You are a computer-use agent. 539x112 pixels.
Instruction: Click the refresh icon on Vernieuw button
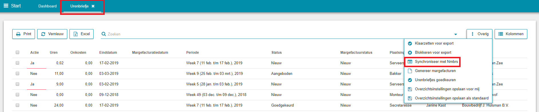click(43, 34)
